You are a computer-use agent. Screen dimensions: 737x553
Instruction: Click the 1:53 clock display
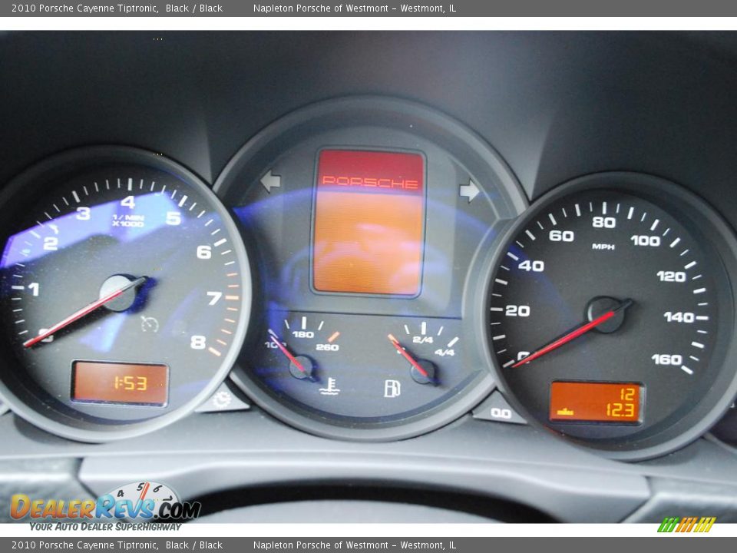coord(121,383)
